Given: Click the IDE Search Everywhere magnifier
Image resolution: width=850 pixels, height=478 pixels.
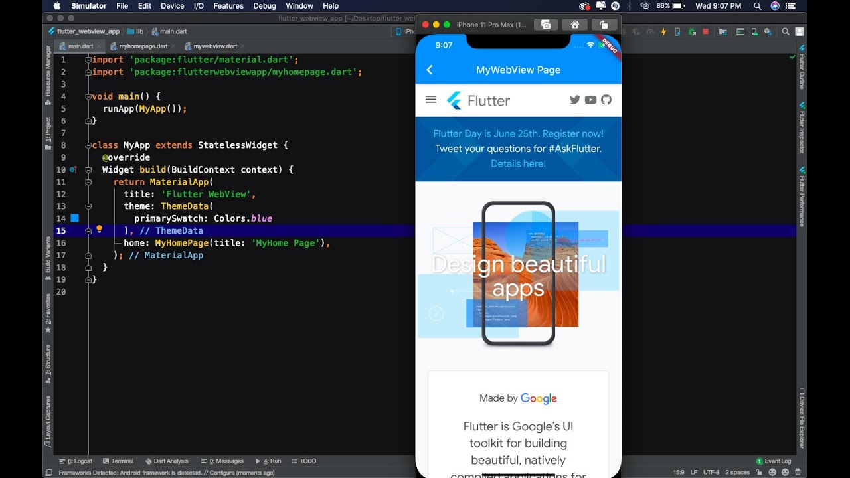Looking at the screenshot, I should (786, 31).
